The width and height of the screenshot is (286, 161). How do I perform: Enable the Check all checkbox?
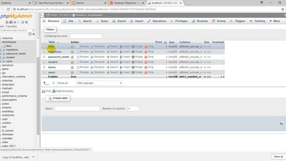54,83
